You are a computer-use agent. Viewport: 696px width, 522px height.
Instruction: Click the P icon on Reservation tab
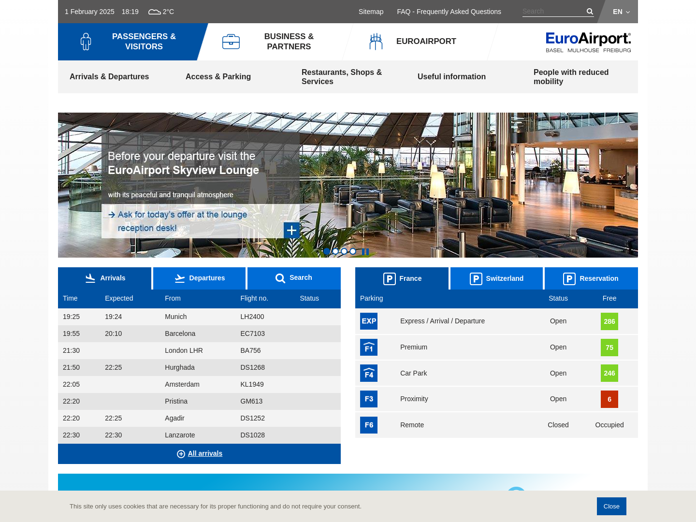[x=569, y=279]
